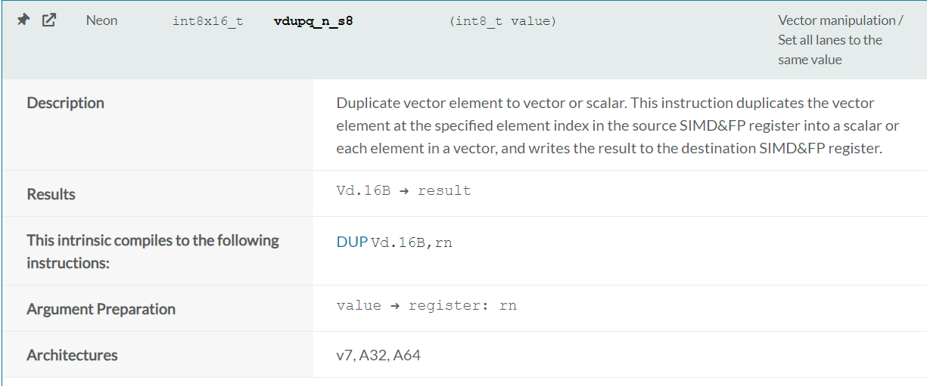This screenshot has width=927, height=386.
Task: Click the Architectures row label
Action: [x=73, y=355]
